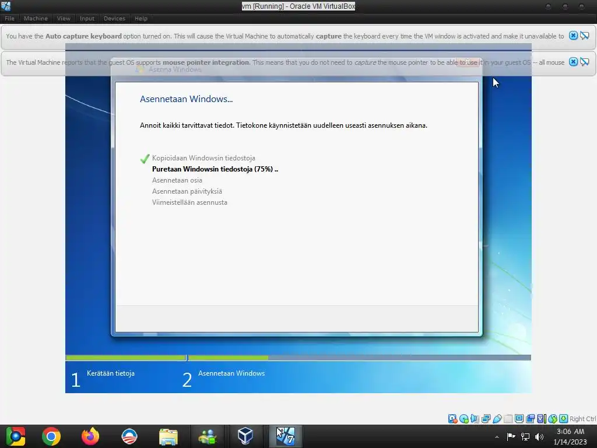Open the View menu
The image size is (597, 448).
[64, 18]
